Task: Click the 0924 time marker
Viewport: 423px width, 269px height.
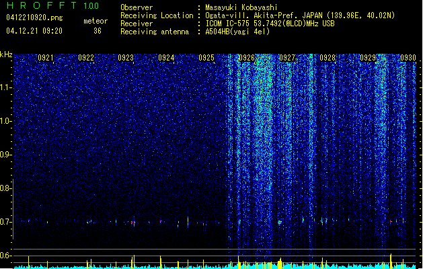Action: click(166, 58)
